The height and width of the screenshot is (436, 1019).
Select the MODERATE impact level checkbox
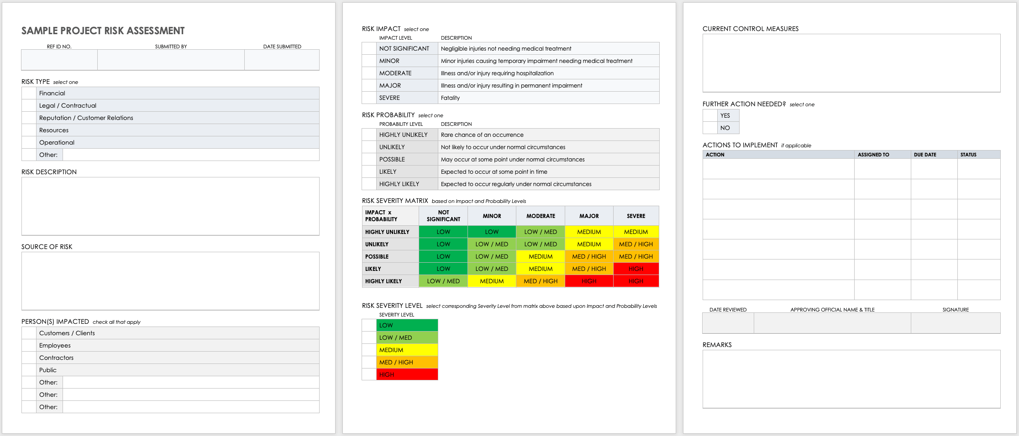click(x=368, y=73)
